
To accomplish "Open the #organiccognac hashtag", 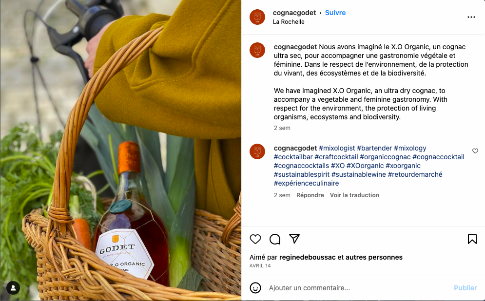I will tap(385, 157).
